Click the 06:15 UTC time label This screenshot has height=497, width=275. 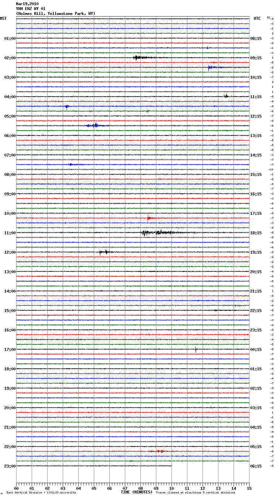[256, 466]
